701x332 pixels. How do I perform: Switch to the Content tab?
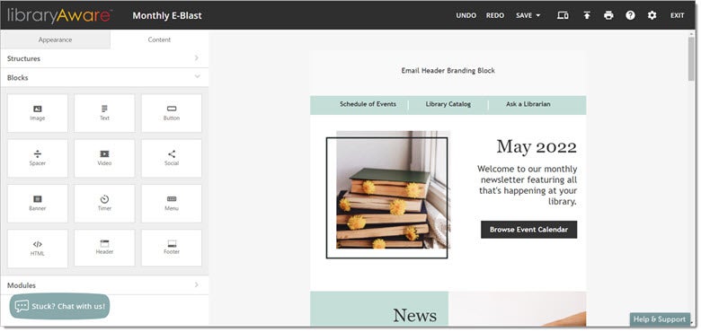(x=159, y=39)
